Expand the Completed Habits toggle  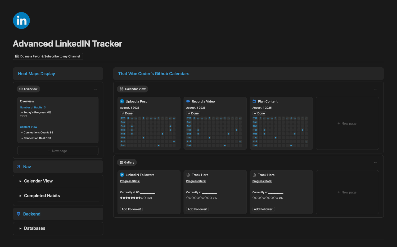pyautogui.click(x=20, y=196)
